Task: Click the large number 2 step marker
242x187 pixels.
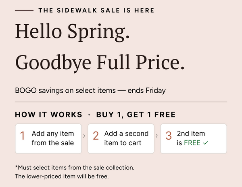Action: click(x=96, y=136)
